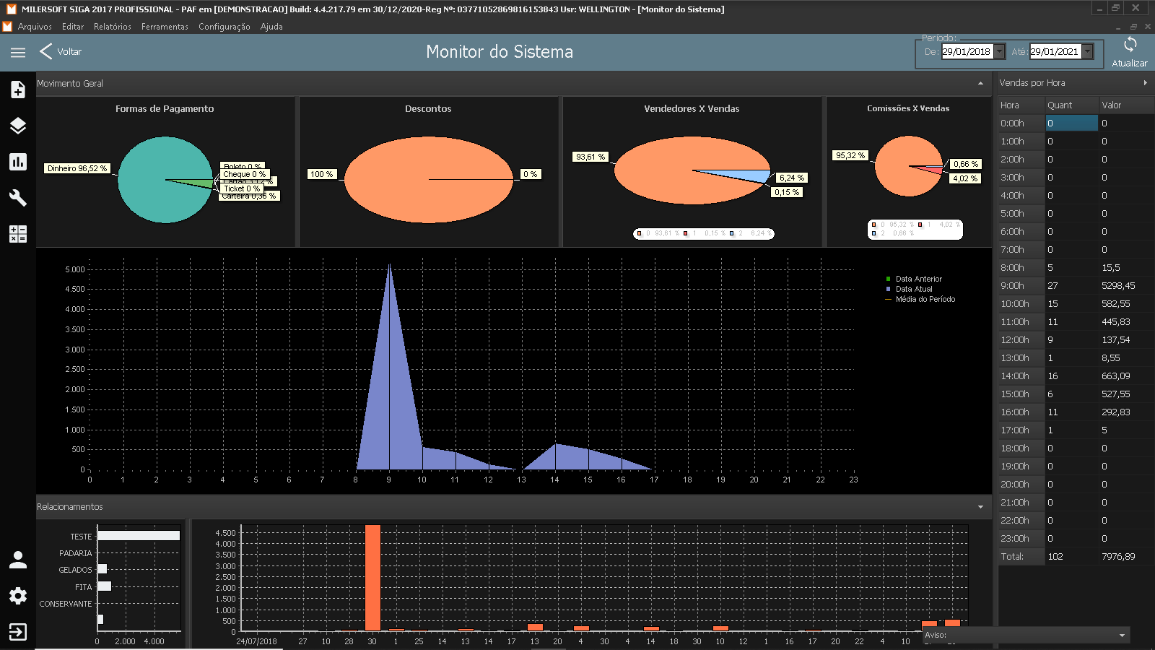
Task: Click the exit door sidebar icon
Action: (18, 632)
